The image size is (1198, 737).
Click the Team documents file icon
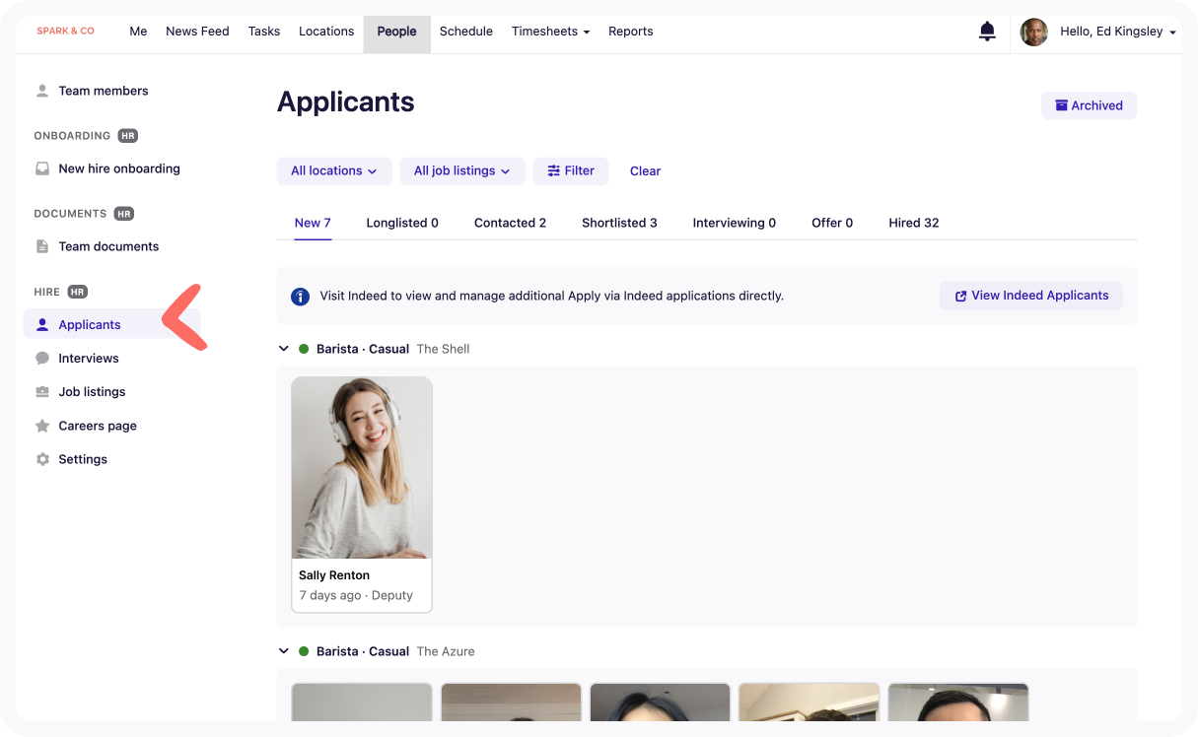42,246
